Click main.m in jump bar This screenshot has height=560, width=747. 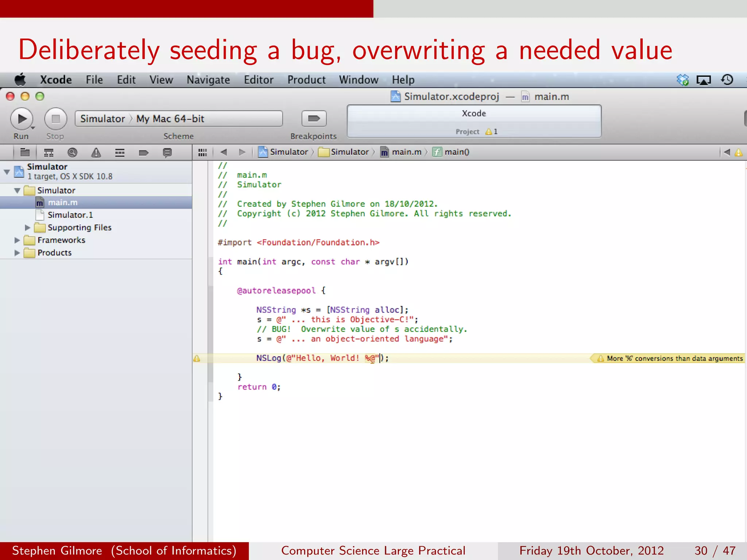click(x=401, y=152)
